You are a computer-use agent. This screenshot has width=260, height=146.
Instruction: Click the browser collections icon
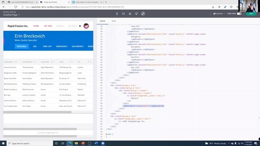pyautogui.click(x=219, y=7)
